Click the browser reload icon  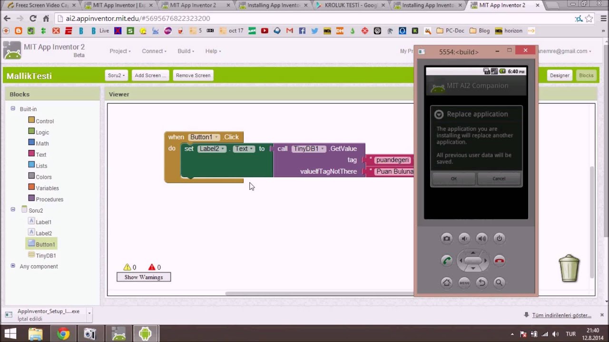tap(33, 19)
